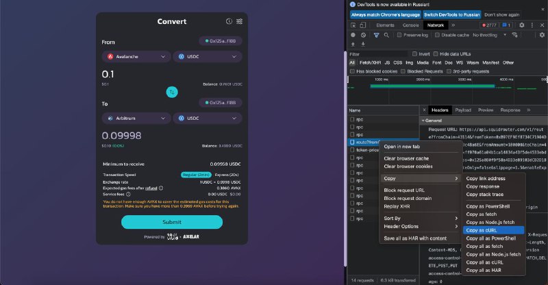548x285 pixels.
Task: Open transaction history clock icon in Convert
Action: (x=229, y=21)
